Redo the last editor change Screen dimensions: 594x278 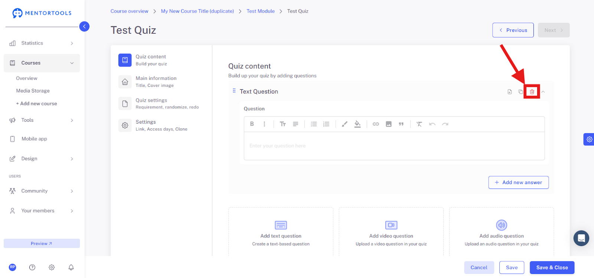coord(445,124)
